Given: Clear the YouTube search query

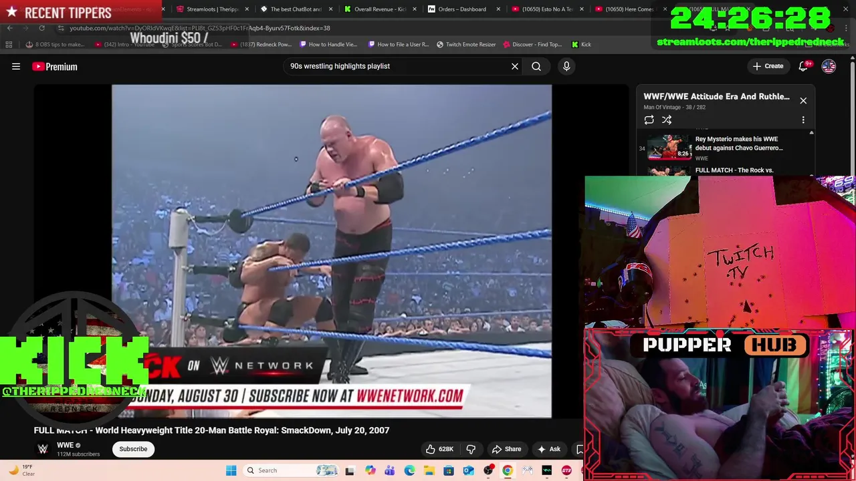Looking at the screenshot, I should [515, 66].
